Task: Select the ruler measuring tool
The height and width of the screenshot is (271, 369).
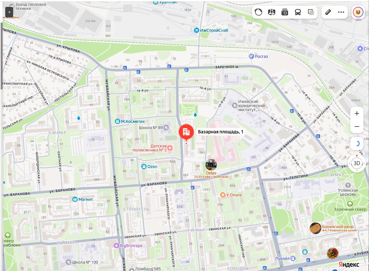Action: coord(328,12)
